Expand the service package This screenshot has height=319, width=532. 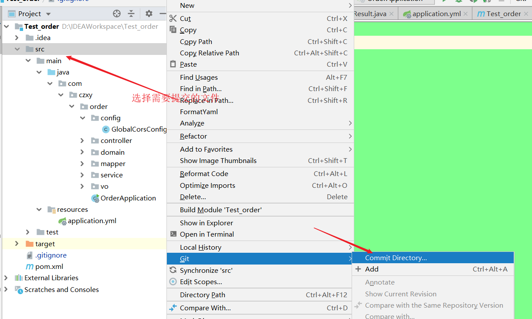tap(82, 175)
